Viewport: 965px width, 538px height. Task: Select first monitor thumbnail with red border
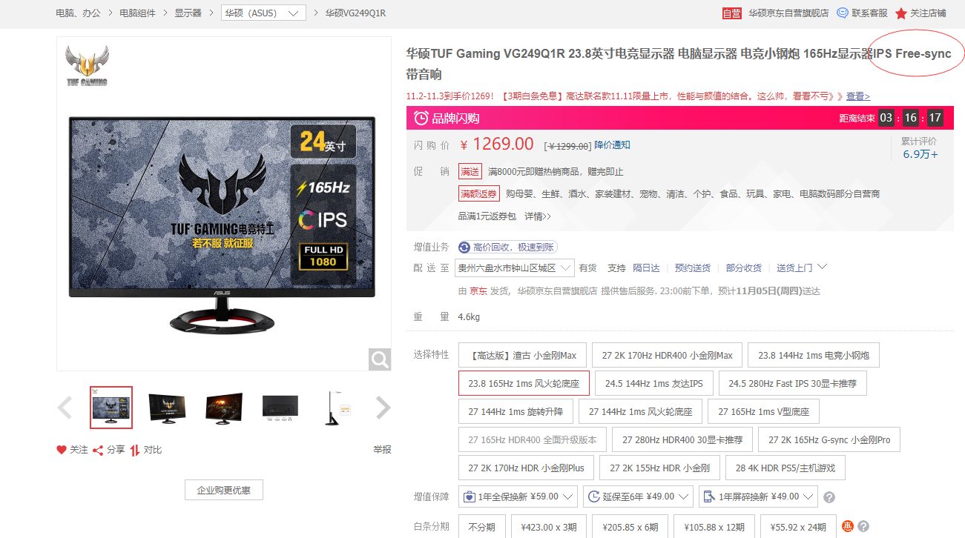click(x=111, y=408)
